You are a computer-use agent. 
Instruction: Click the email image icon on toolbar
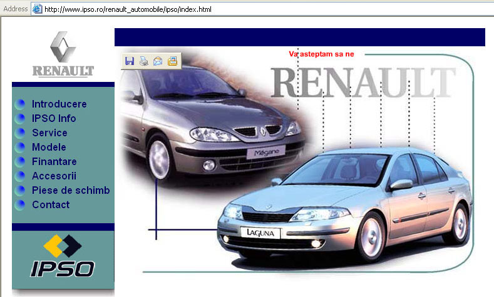(x=158, y=61)
